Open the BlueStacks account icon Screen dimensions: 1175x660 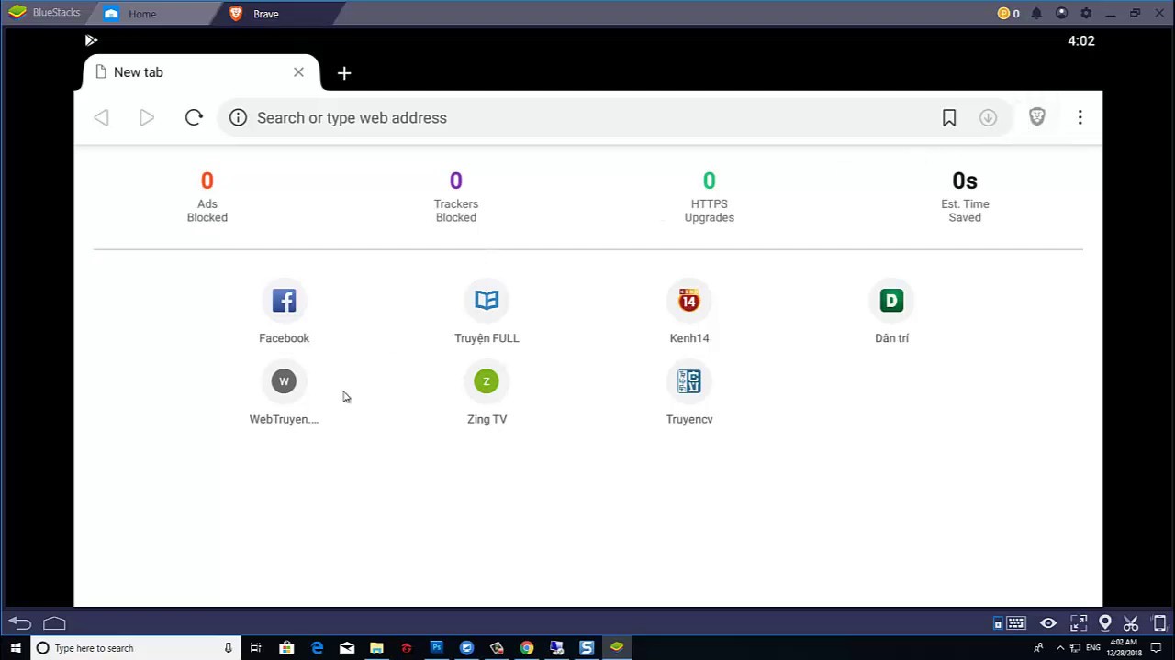tap(1061, 14)
